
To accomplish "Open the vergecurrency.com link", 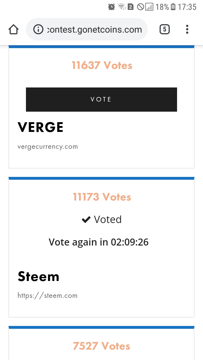I will 48,147.
